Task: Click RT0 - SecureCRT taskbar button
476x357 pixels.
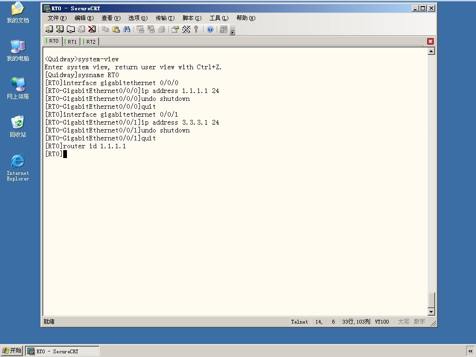Action: click(x=62, y=351)
